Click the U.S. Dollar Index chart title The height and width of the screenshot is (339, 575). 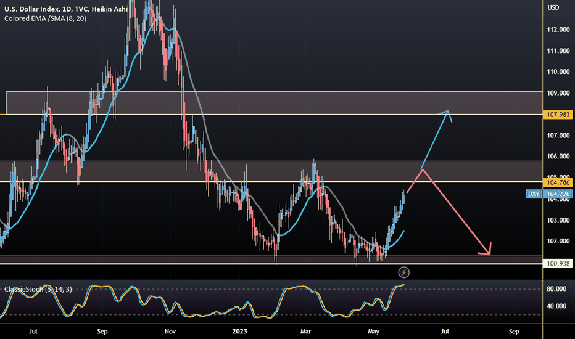(66, 9)
